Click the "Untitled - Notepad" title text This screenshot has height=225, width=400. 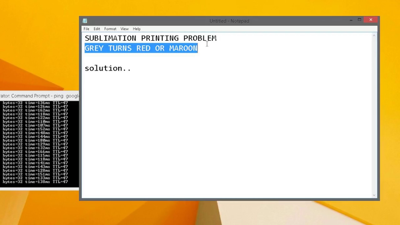229,21
